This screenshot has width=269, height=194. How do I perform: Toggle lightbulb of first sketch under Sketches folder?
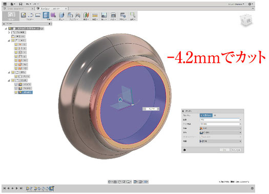tap(16, 84)
